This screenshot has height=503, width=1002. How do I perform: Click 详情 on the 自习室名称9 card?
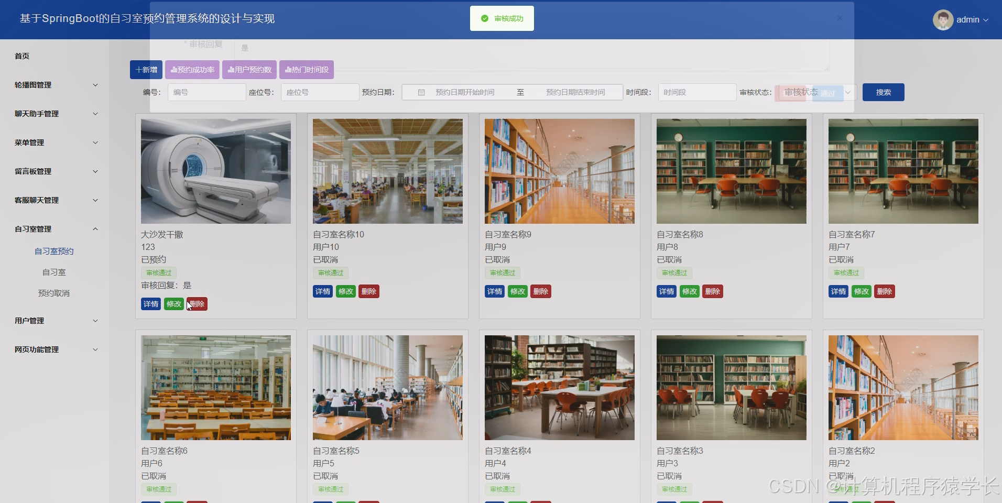pos(495,291)
